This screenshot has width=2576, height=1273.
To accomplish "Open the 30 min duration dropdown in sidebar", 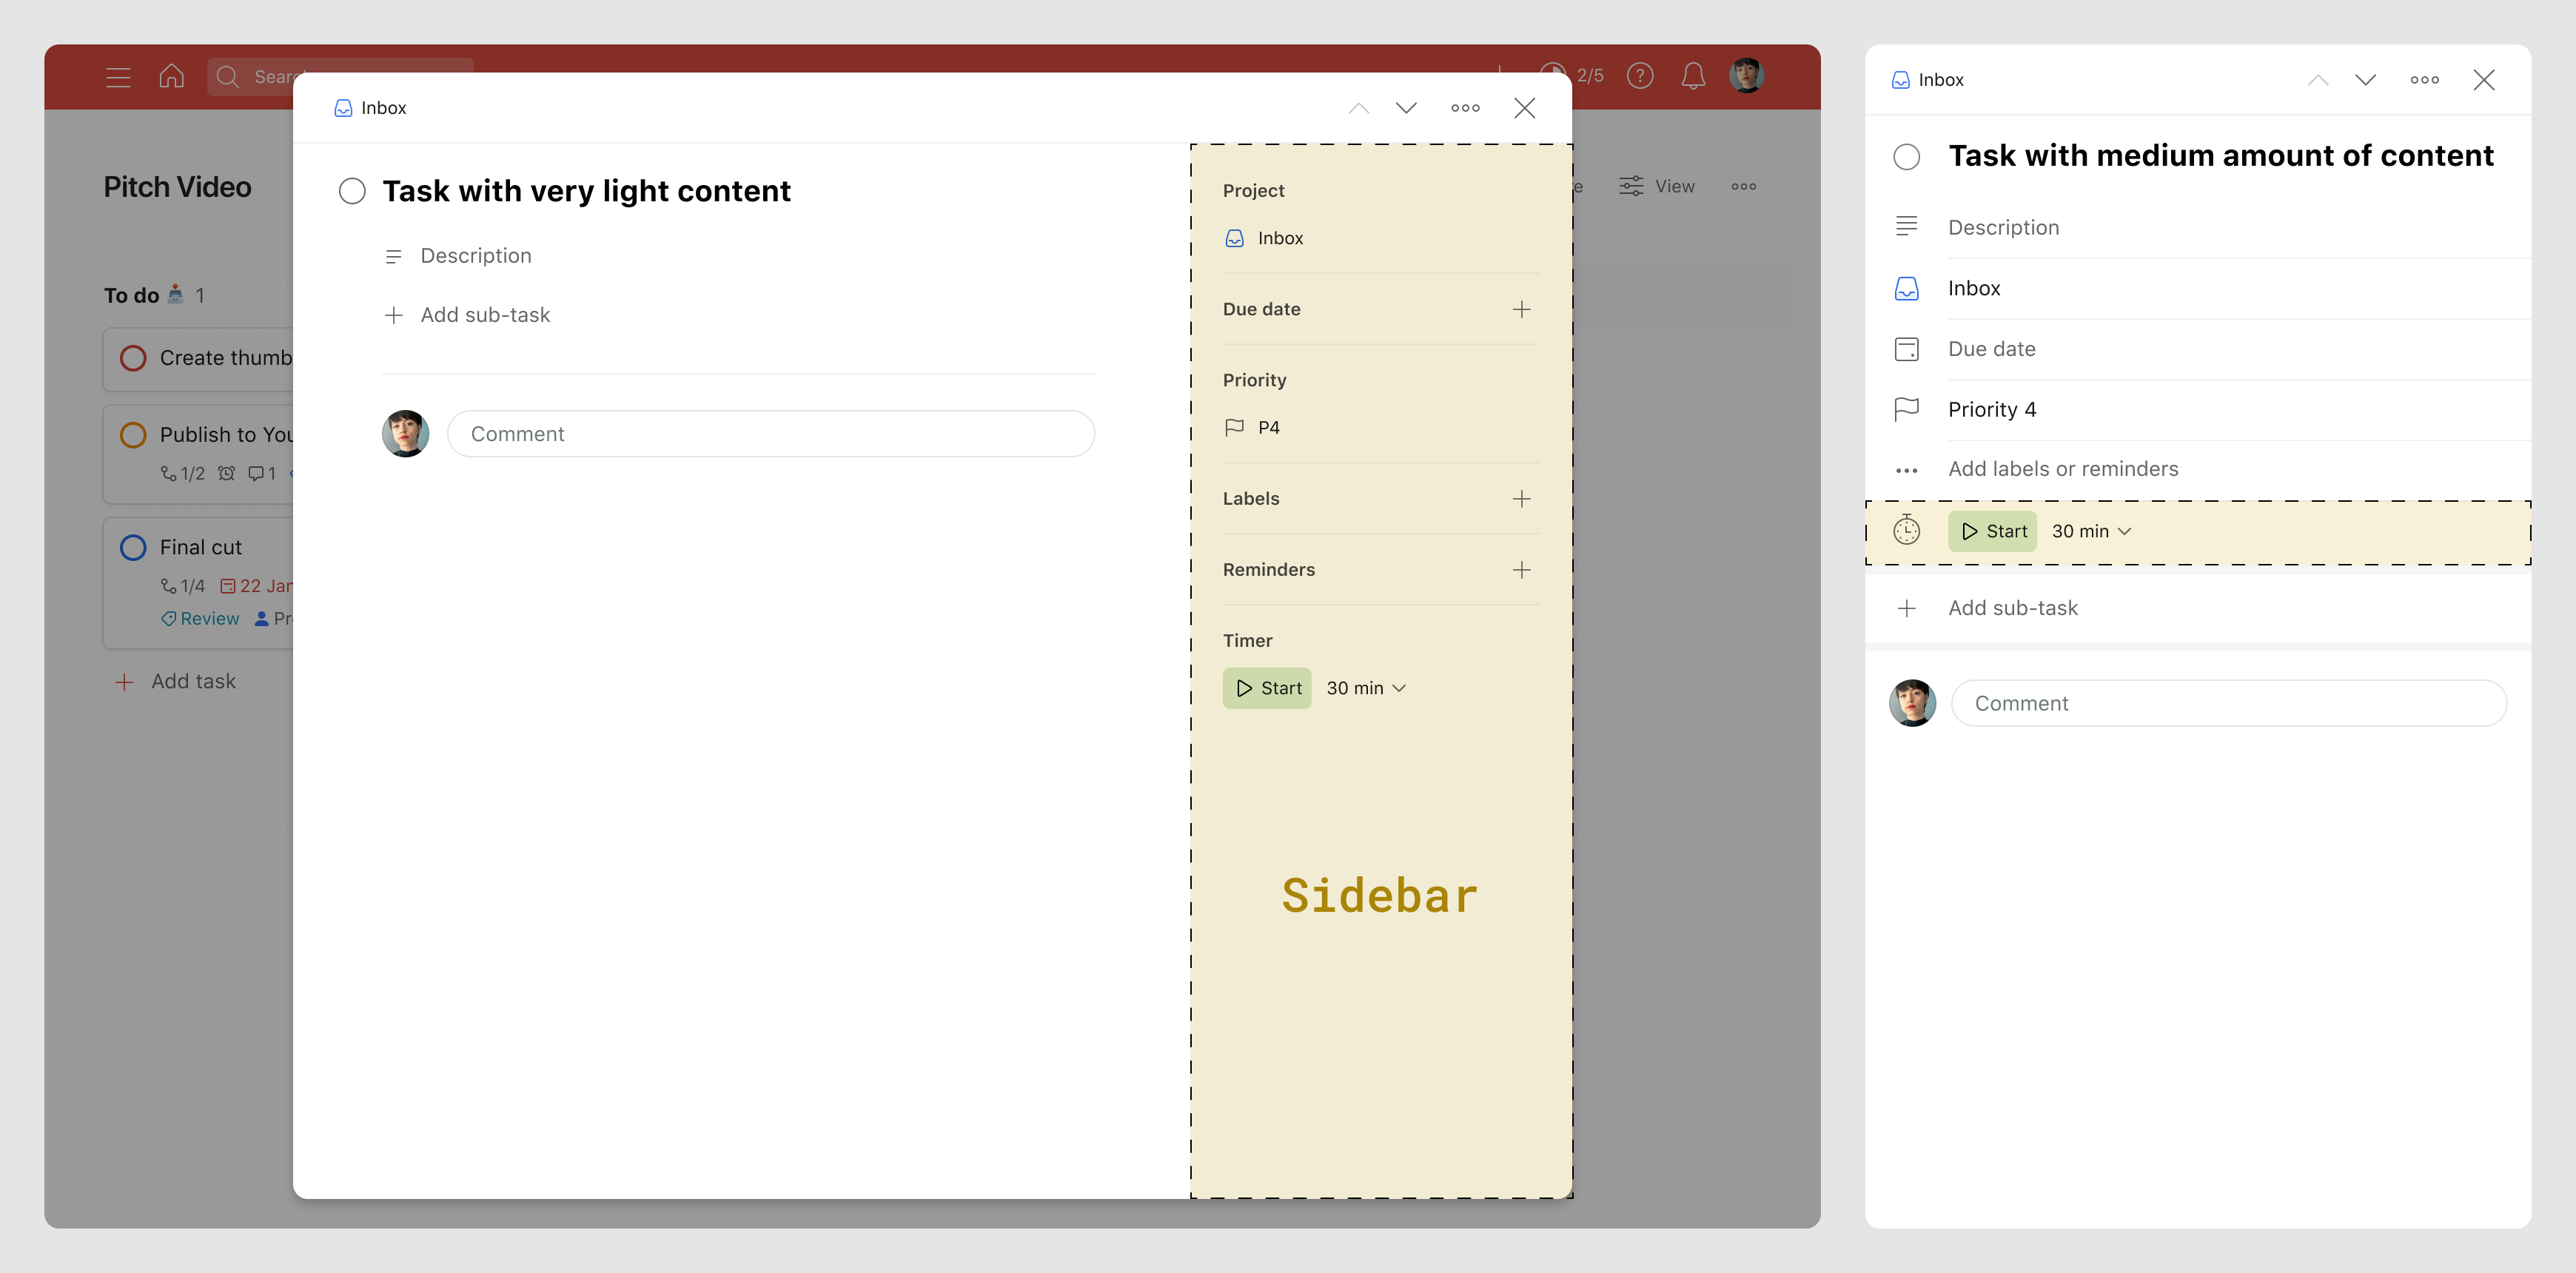I will pos(1366,688).
